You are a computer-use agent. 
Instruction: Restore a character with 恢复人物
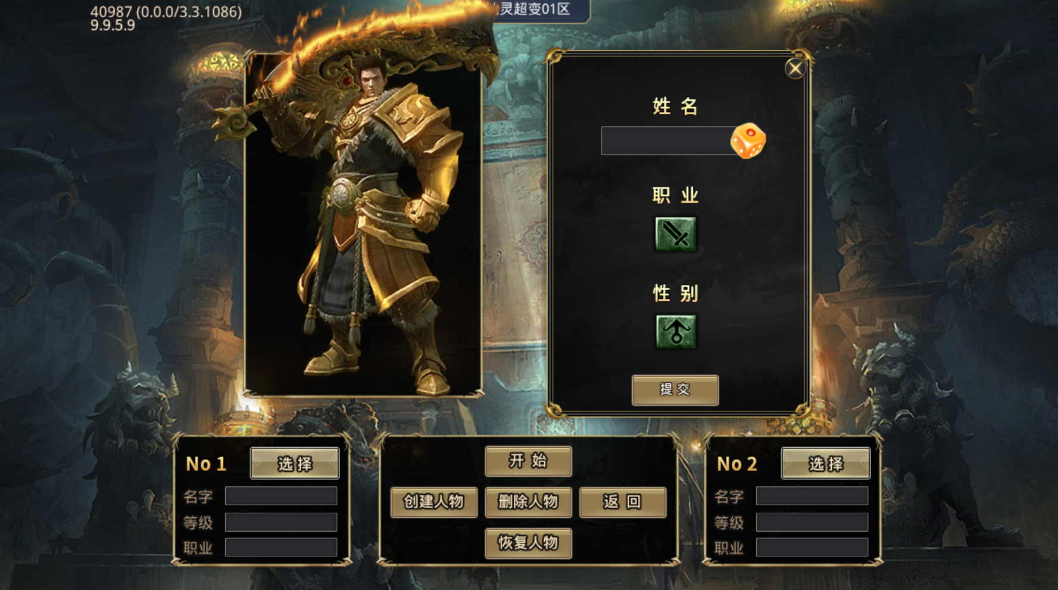(528, 543)
